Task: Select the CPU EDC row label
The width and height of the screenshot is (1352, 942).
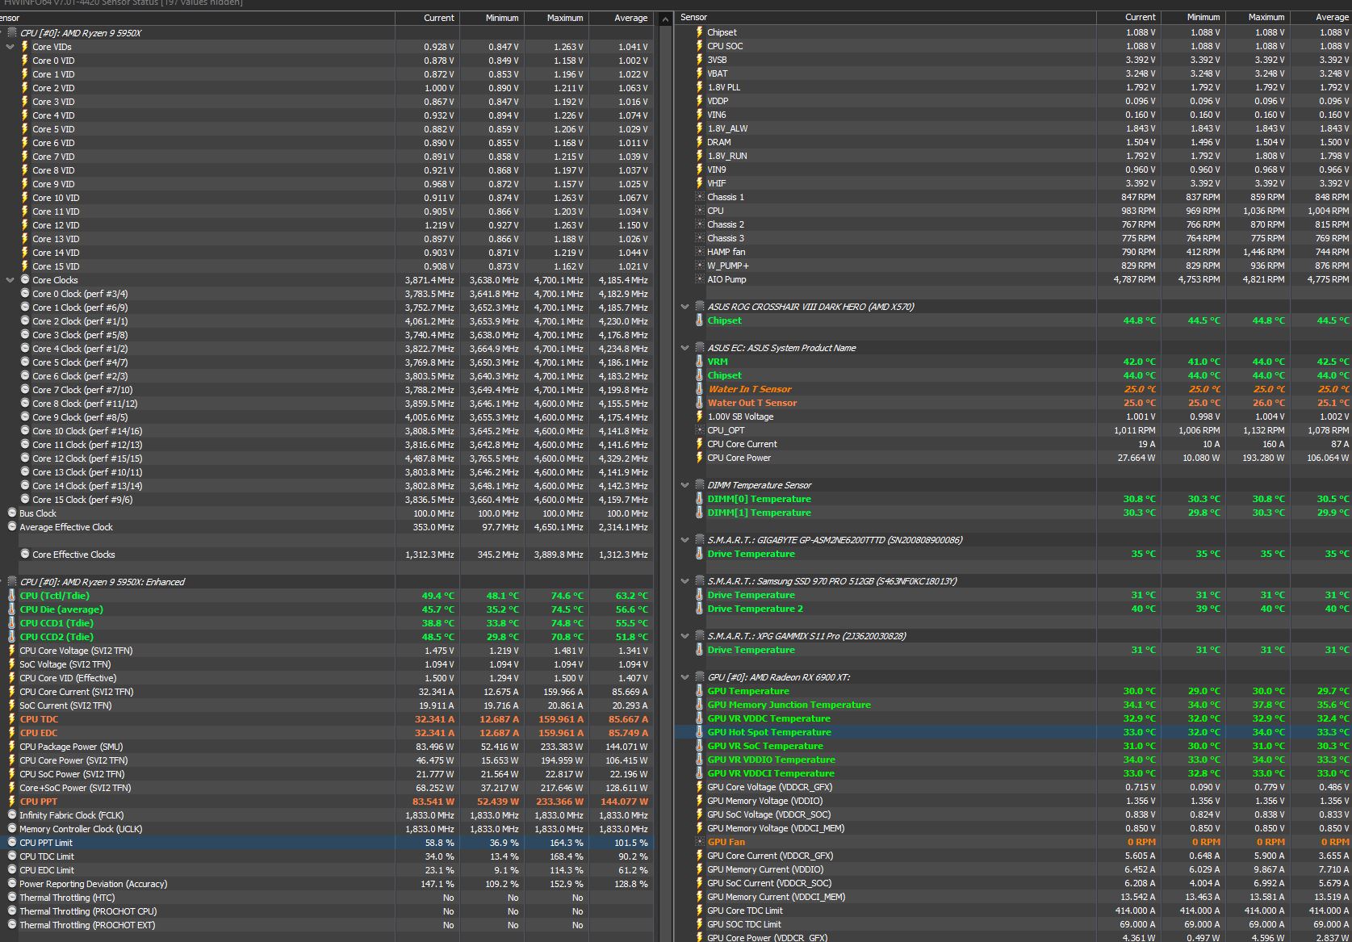Action: point(39,733)
